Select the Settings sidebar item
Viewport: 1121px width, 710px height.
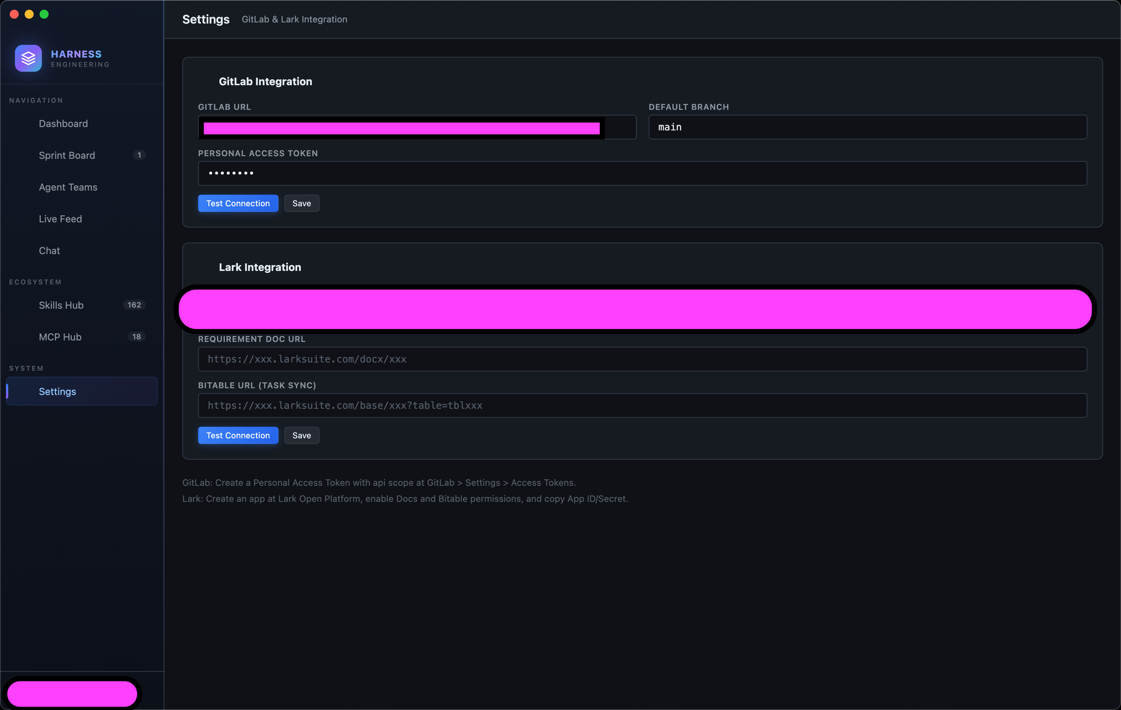81,391
